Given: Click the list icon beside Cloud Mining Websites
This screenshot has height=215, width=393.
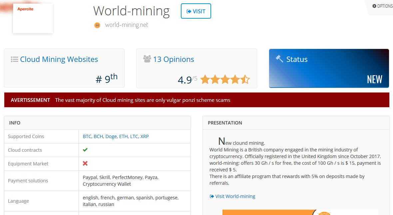Looking at the screenshot, I should 14,59.
